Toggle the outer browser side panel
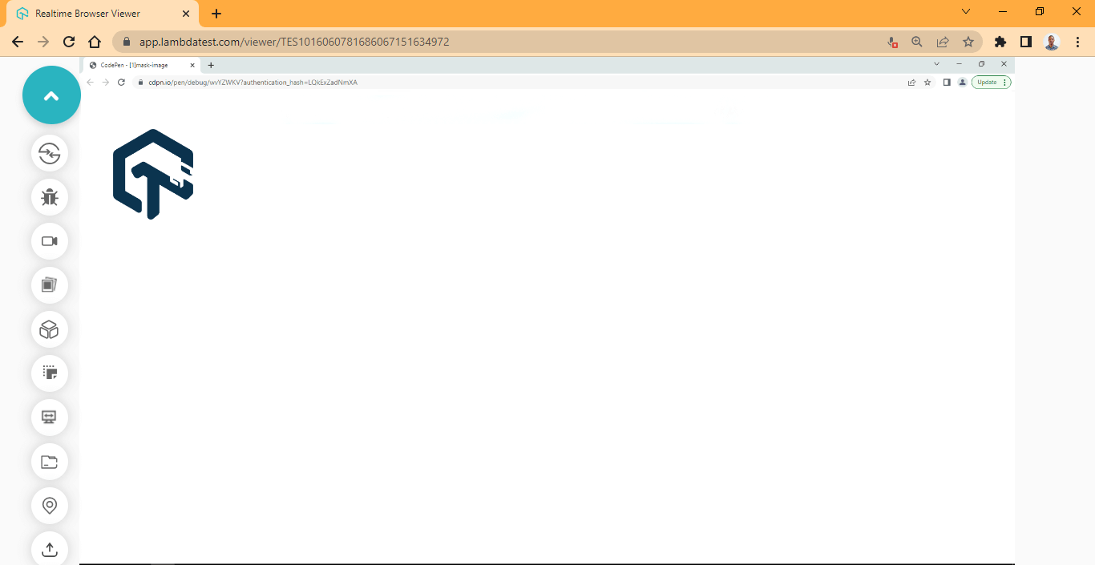The image size is (1095, 565). 1026,42
